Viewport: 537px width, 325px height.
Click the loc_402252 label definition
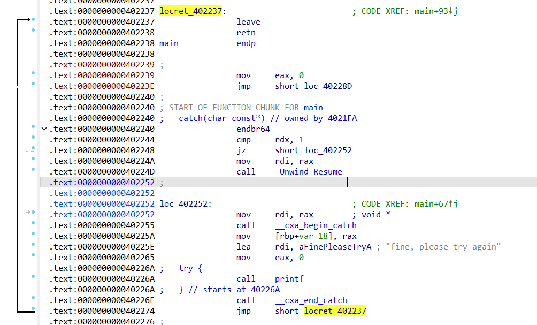click(x=185, y=204)
